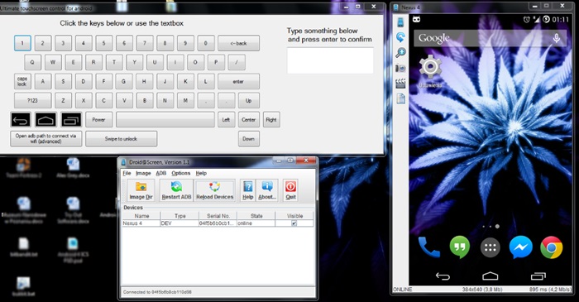Click the Swipe to unlock button

[121, 139]
